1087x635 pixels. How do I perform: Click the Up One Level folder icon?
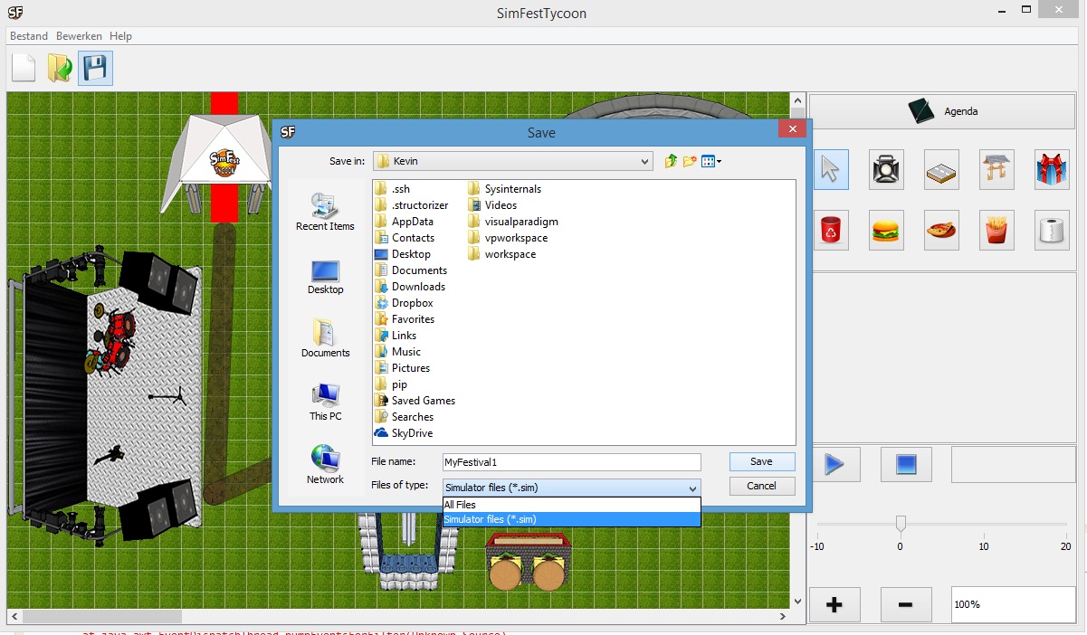(x=671, y=161)
